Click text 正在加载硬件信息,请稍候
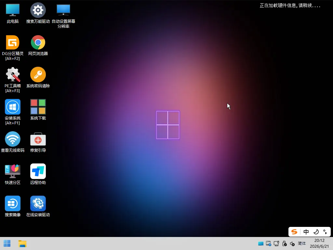The width and height of the screenshot is (333, 250). 290,6
